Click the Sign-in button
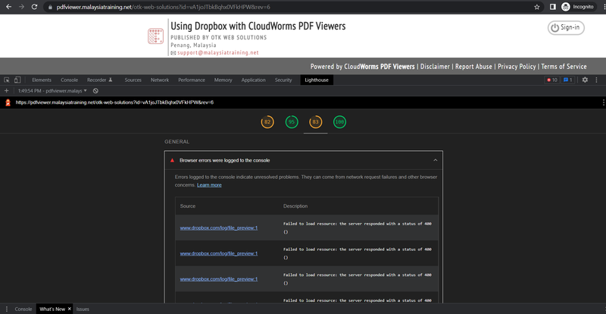 tap(566, 27)
